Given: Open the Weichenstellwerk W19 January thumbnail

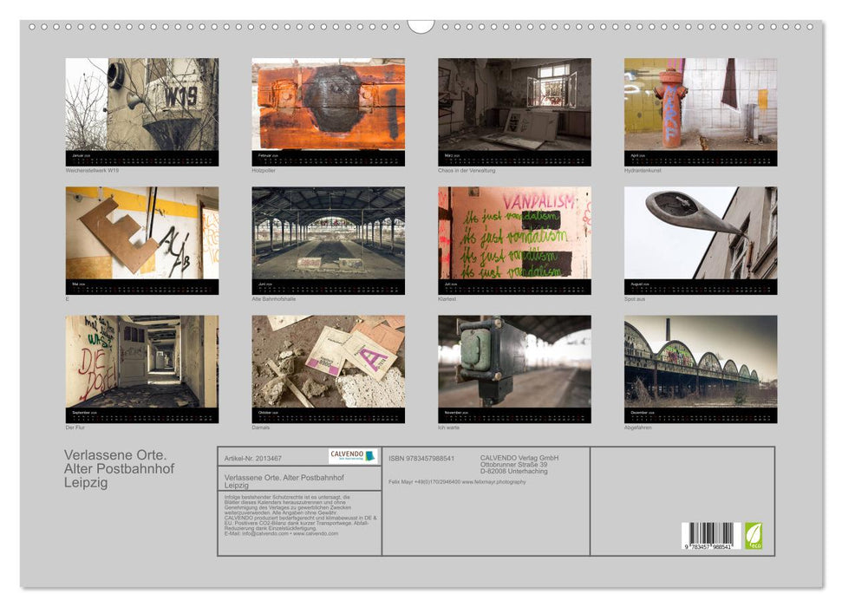Looking at the screenshot, I should coord(142,105).
